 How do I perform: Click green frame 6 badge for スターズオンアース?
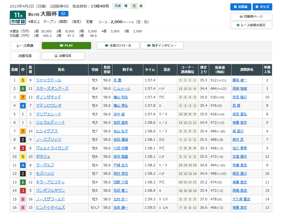tap(23, 89)
